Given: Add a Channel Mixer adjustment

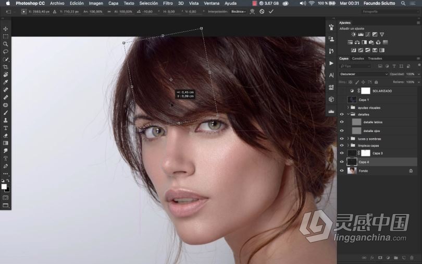Looking at the screenshot, I should point(378,42).
